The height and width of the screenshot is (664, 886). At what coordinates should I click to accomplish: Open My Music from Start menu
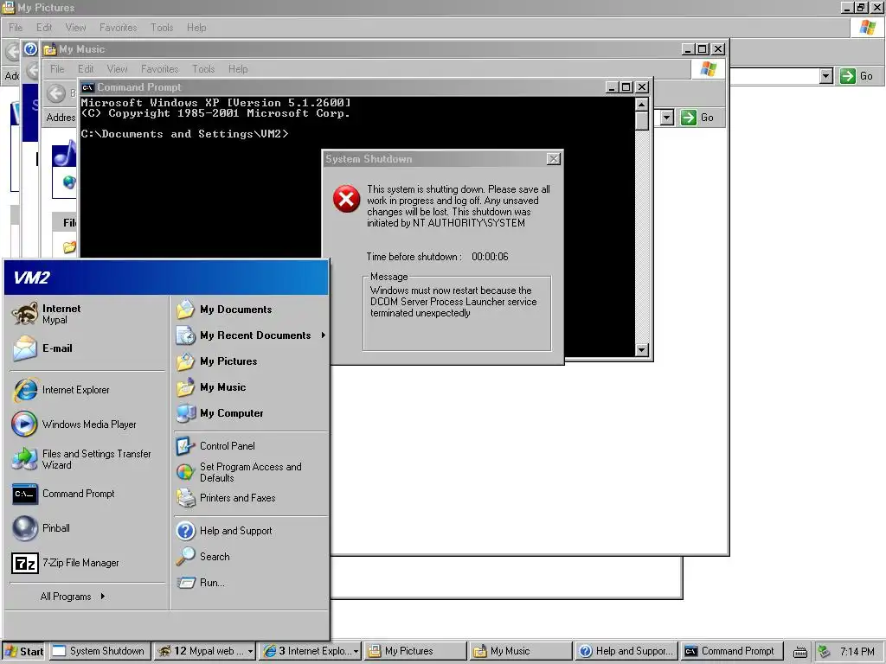coord(250,387)
